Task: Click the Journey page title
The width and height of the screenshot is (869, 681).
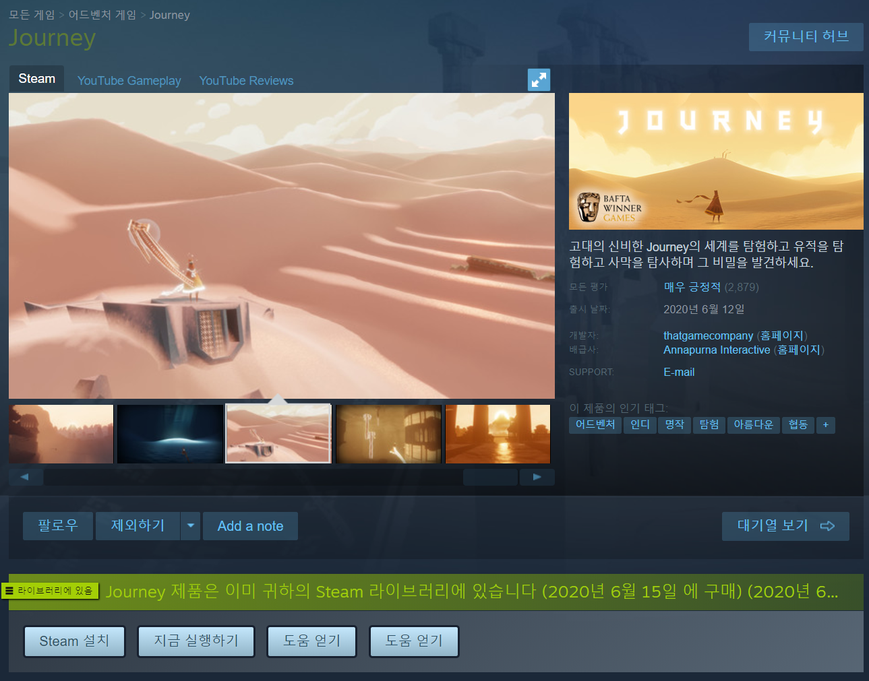Action: [x=52, y=38]
